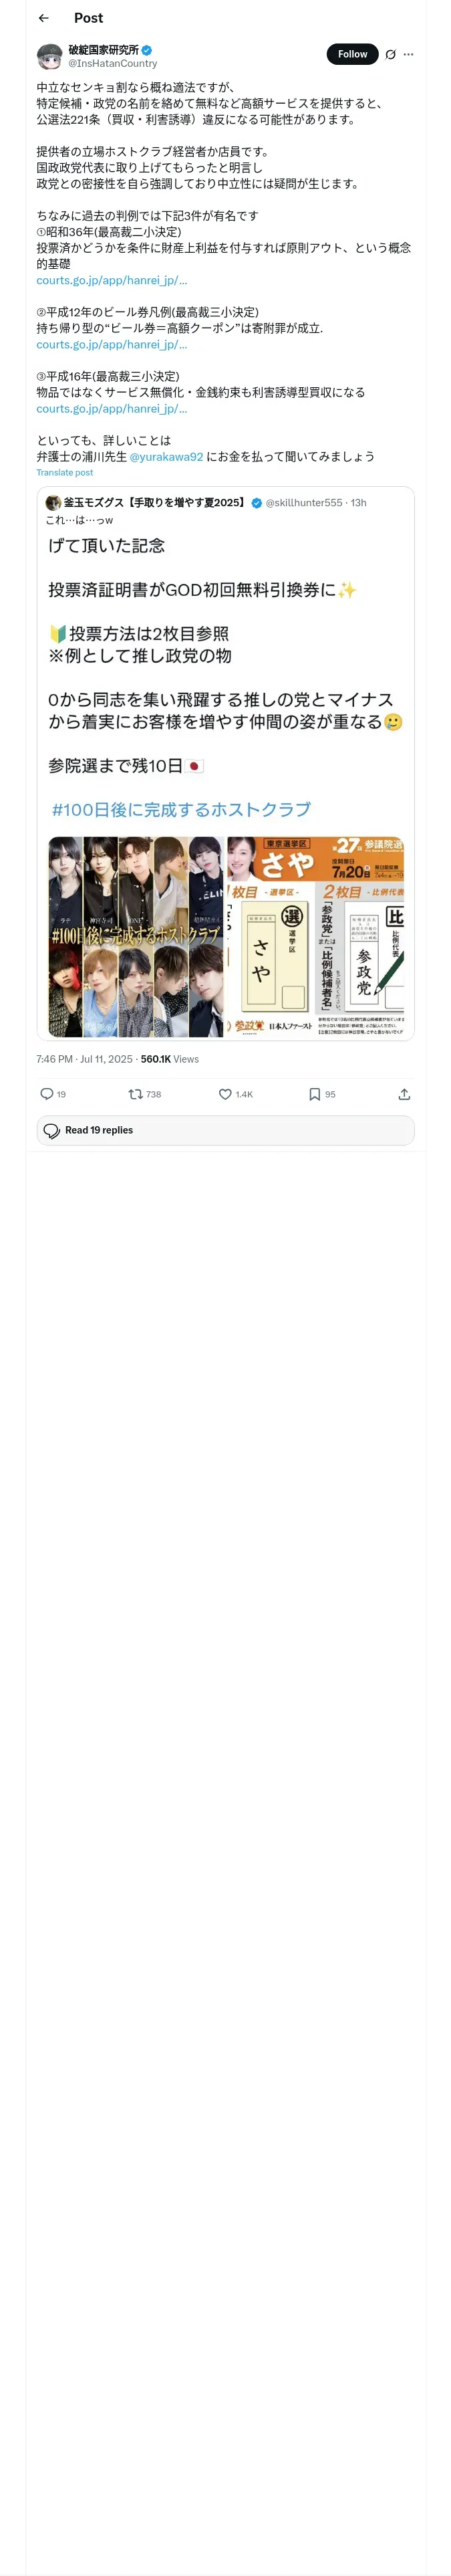Viewport: 451px width, 2576px height.
Task: Click the @InsHatanCountry handle
Action: [112, 63]
